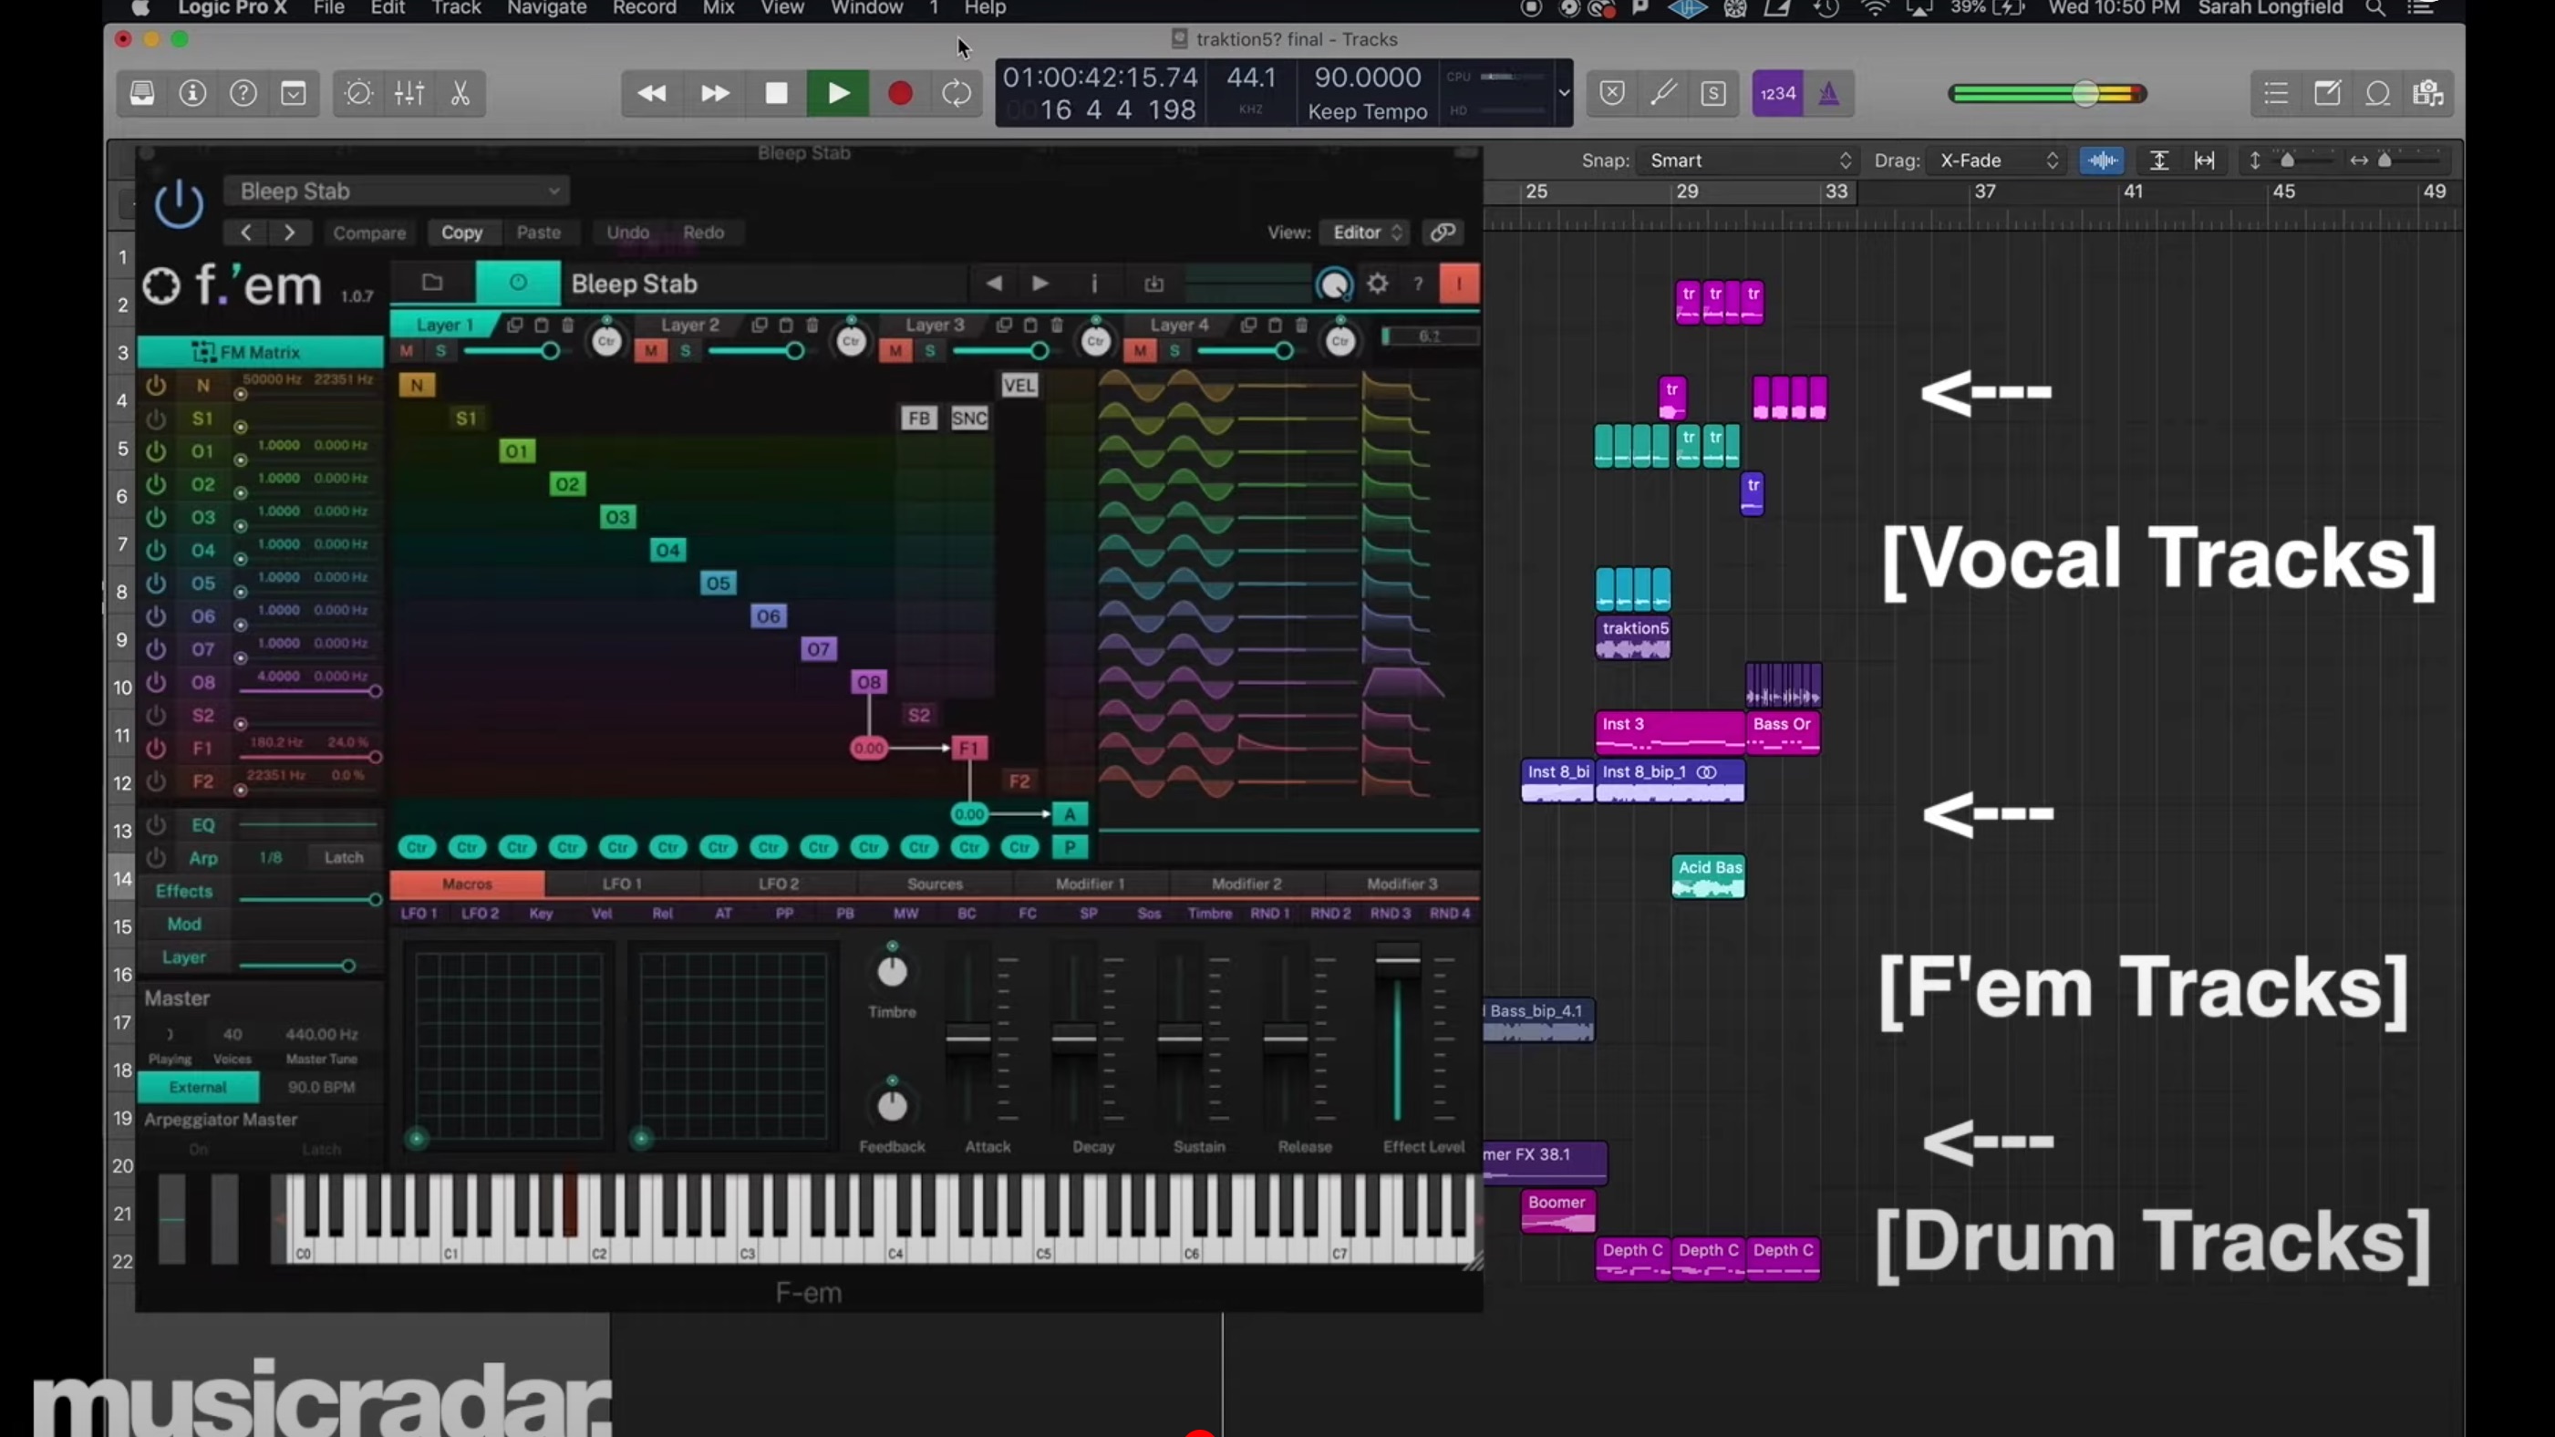
Task: Select previous f'em preset arrow
Action: [x=993, y=284]
